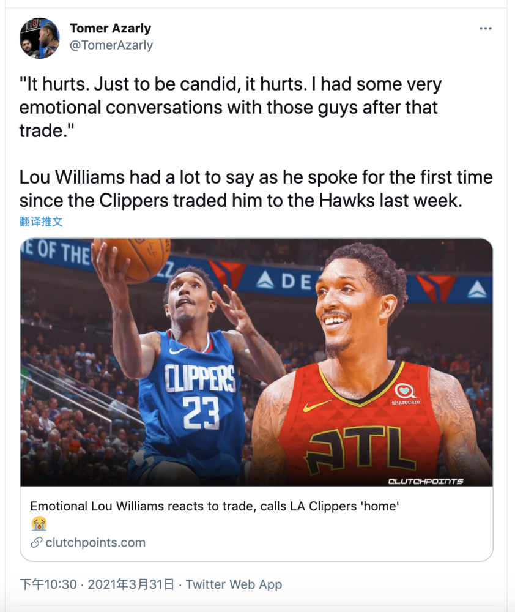Click the ClutchPoints watermark on the image
The image size is (515, 612).
(x=426, y=481)
